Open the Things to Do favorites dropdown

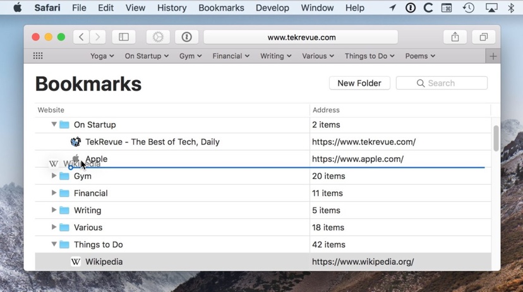click(x=370, y=56)
